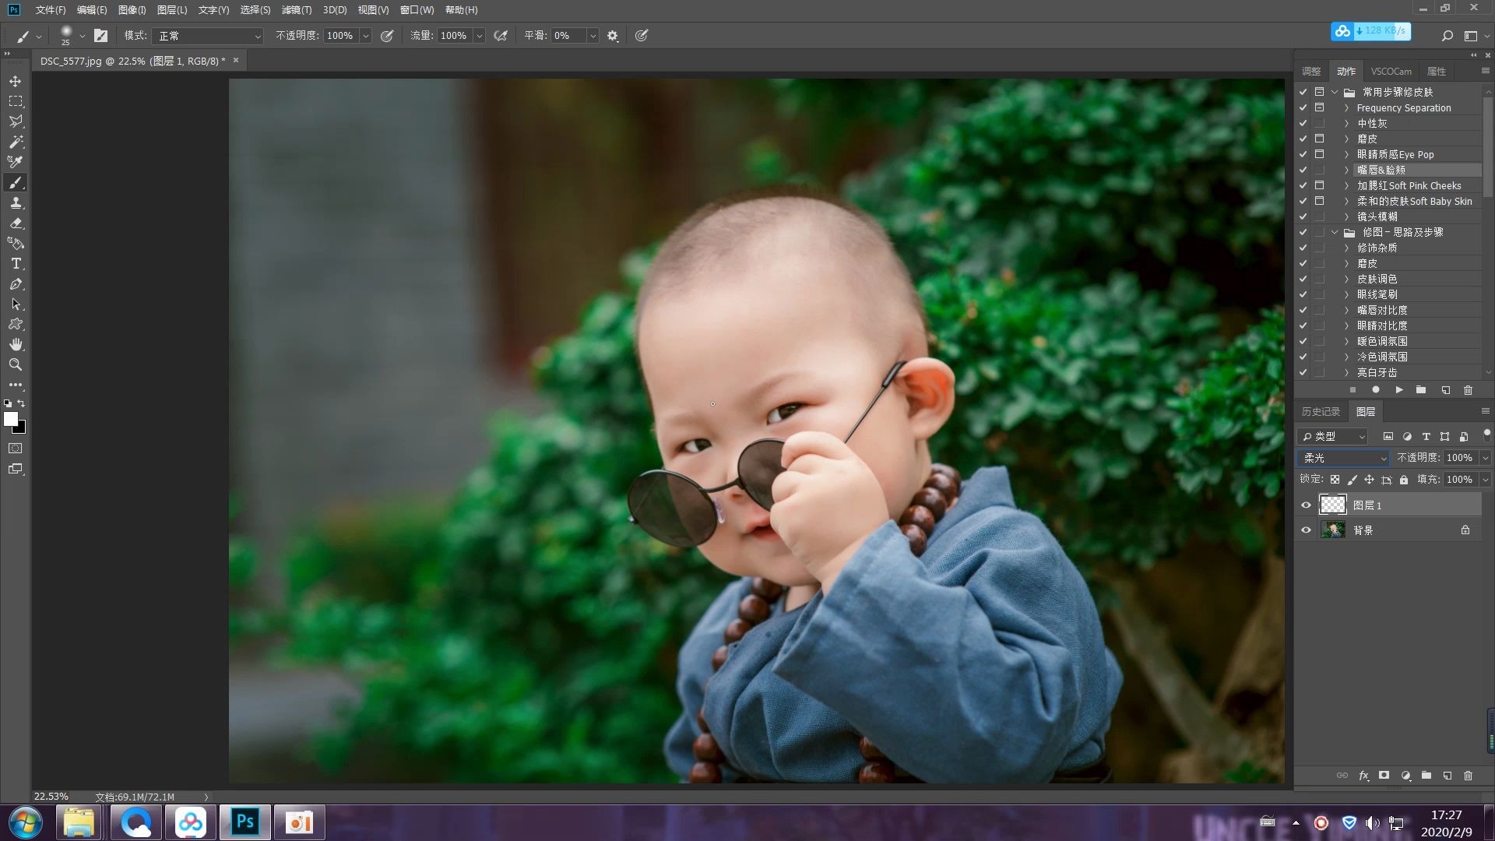
Task: Open the brush 模式 mode dropdown
Action: tap(208, 36)
